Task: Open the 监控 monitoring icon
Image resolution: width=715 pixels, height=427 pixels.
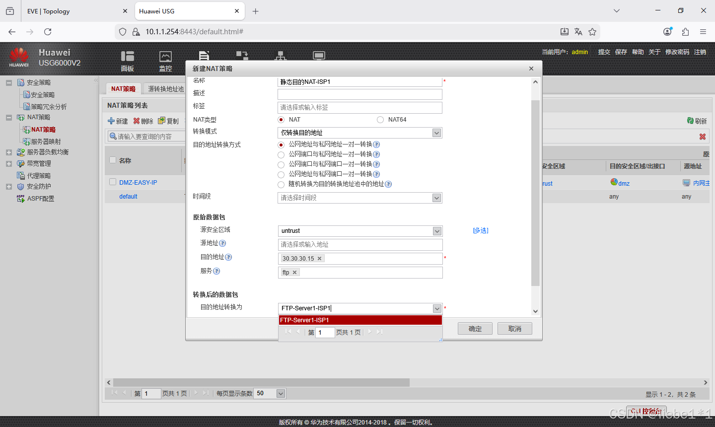Action: pyautogui.click(x=165, y=59)
